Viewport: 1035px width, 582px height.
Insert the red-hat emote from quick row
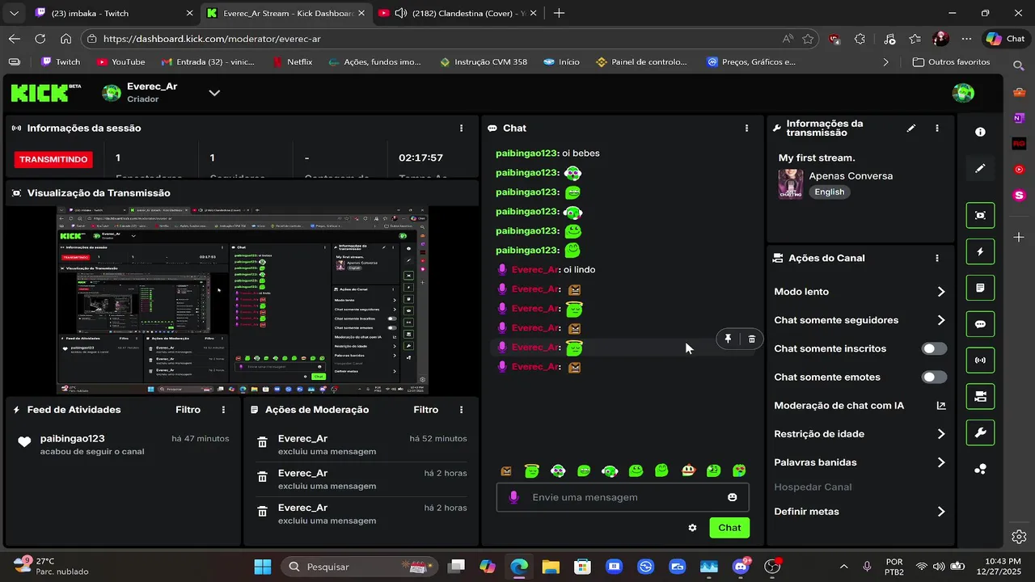click(688, 470)
